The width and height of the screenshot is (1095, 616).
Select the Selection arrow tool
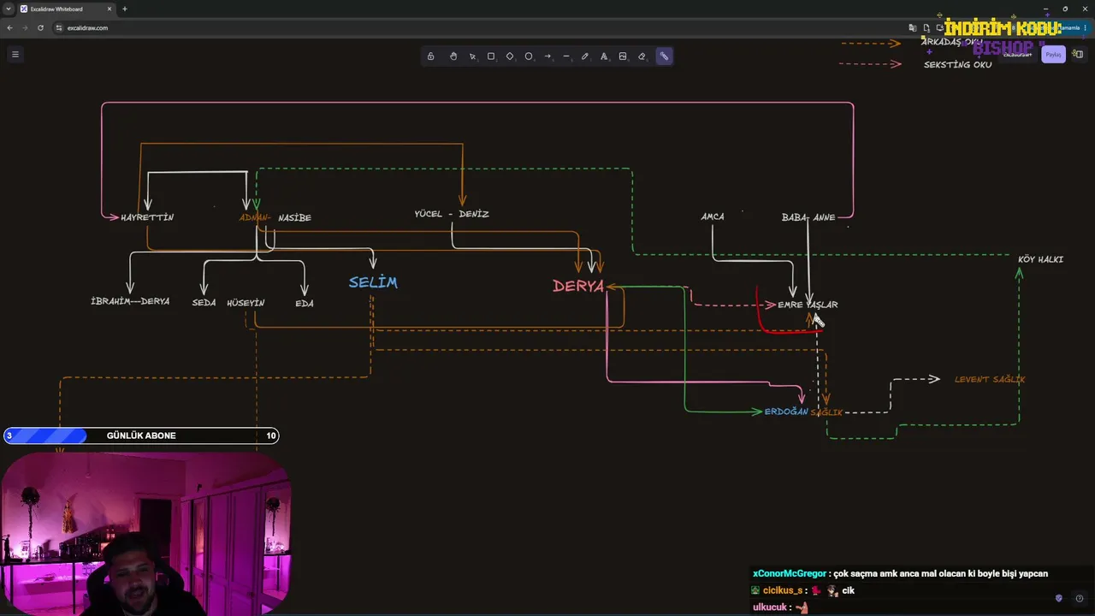472,56
